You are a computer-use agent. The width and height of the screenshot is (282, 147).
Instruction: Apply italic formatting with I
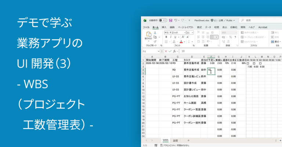tap(171, 37)
